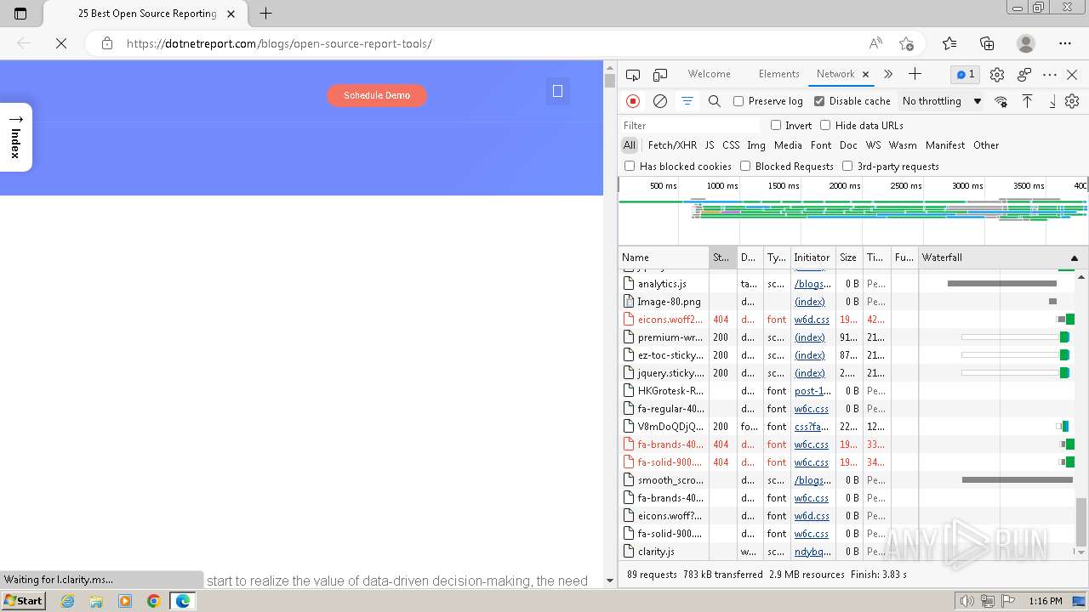1089x612 pixels.
Task: Open ndybq initiator link for clarity.js
Action: click(812, 552)
